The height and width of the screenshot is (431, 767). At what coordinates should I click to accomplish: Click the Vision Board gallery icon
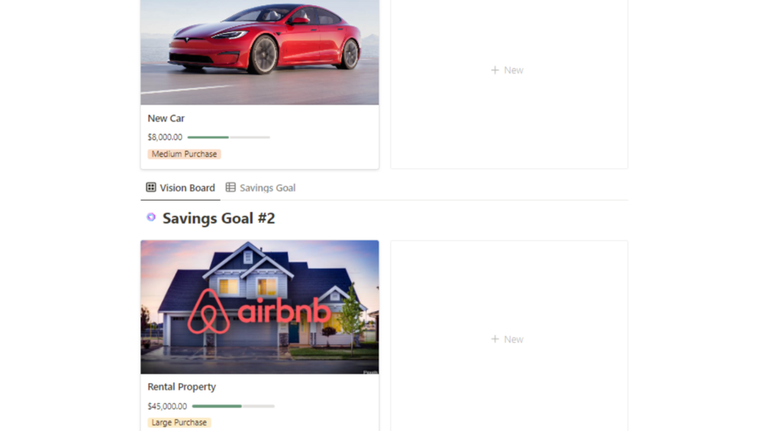[x=151, y=187]
